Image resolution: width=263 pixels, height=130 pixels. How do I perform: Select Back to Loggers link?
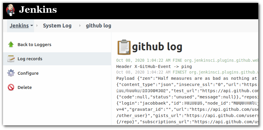click(x=34, y=45)
